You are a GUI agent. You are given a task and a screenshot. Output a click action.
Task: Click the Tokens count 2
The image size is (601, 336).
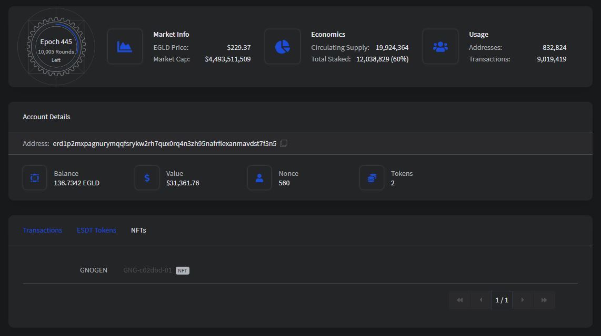[393, 183]
